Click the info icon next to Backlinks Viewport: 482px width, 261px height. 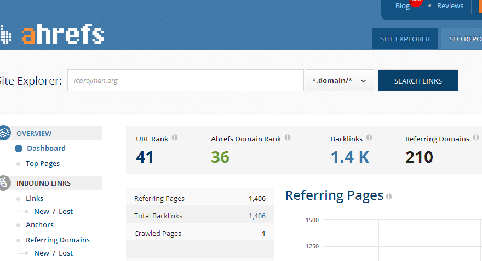(x=369, y=138)
